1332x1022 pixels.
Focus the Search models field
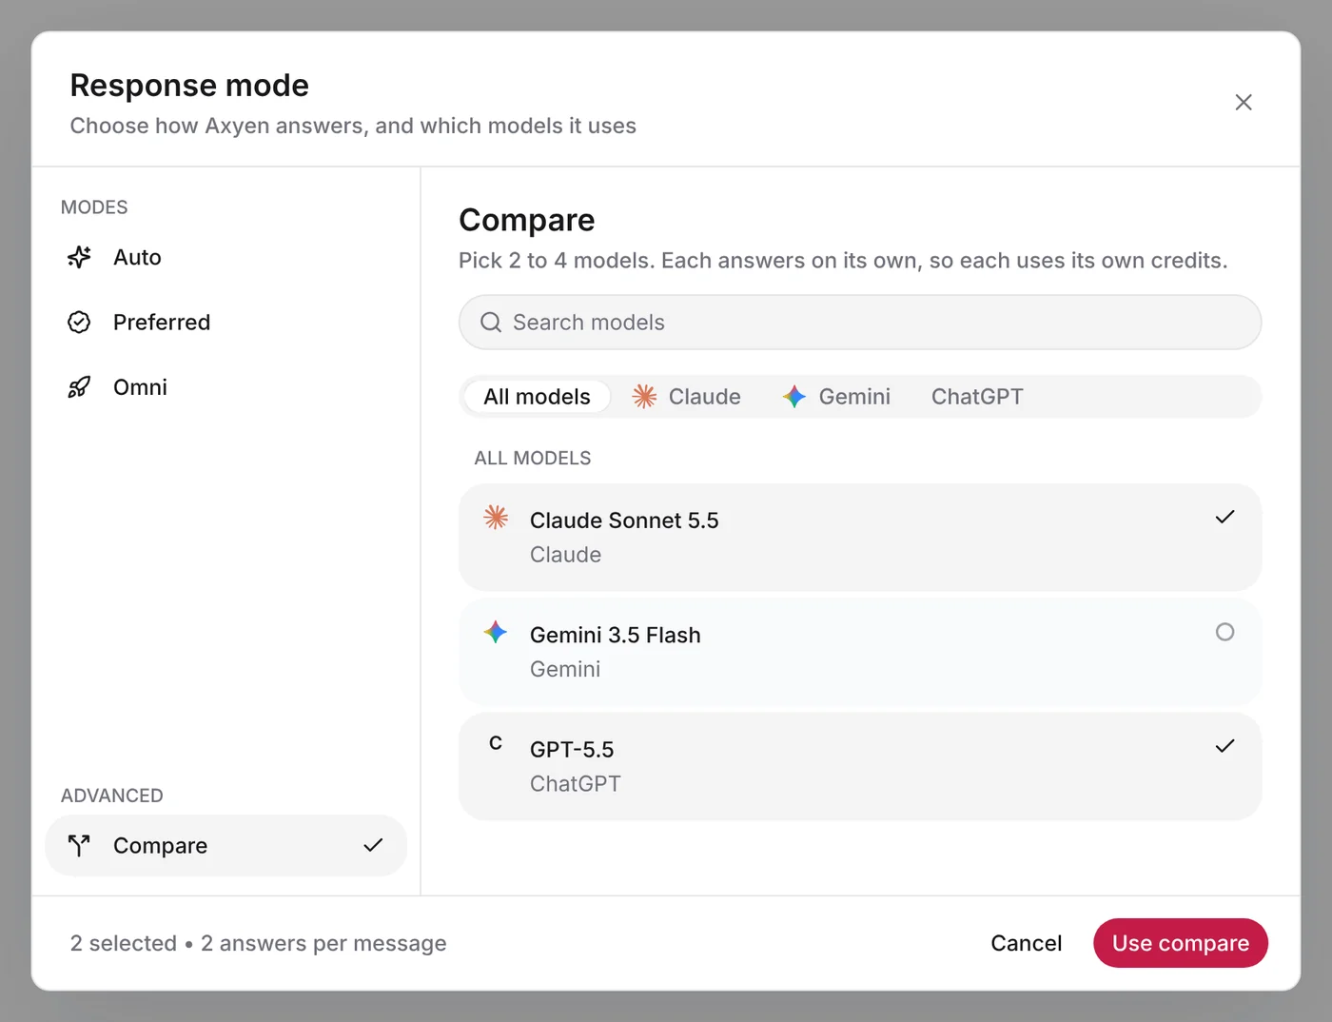pos(860,323)
